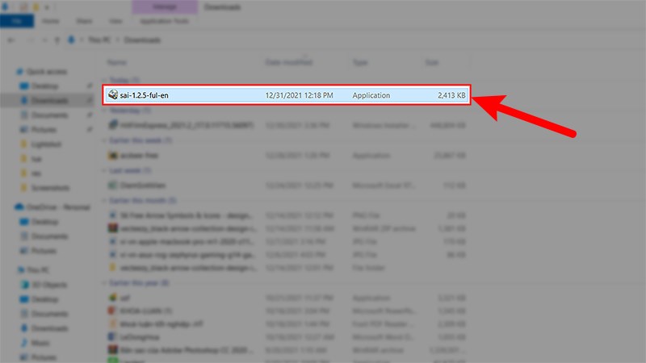Click the 12/31/2021 12:18 PM date cell
Viewport: 646px width, 363px height.
coord(299,95)
